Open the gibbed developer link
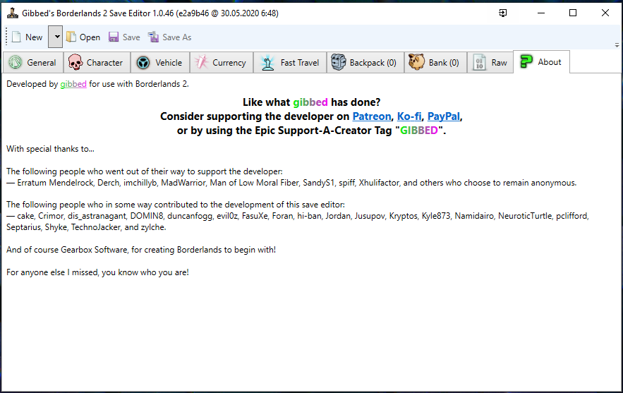 coord(73,84)
